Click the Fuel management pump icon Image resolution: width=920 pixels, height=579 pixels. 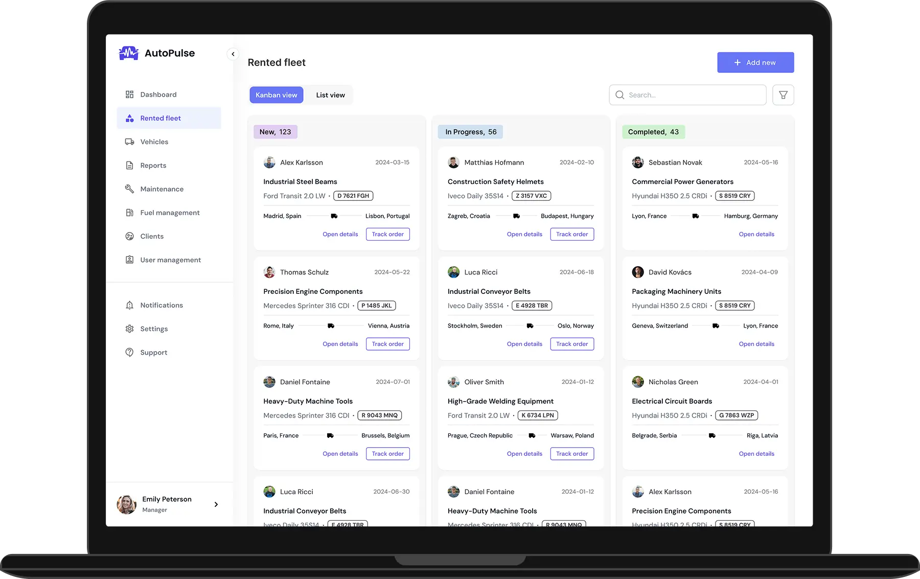[x=130, y=213]
